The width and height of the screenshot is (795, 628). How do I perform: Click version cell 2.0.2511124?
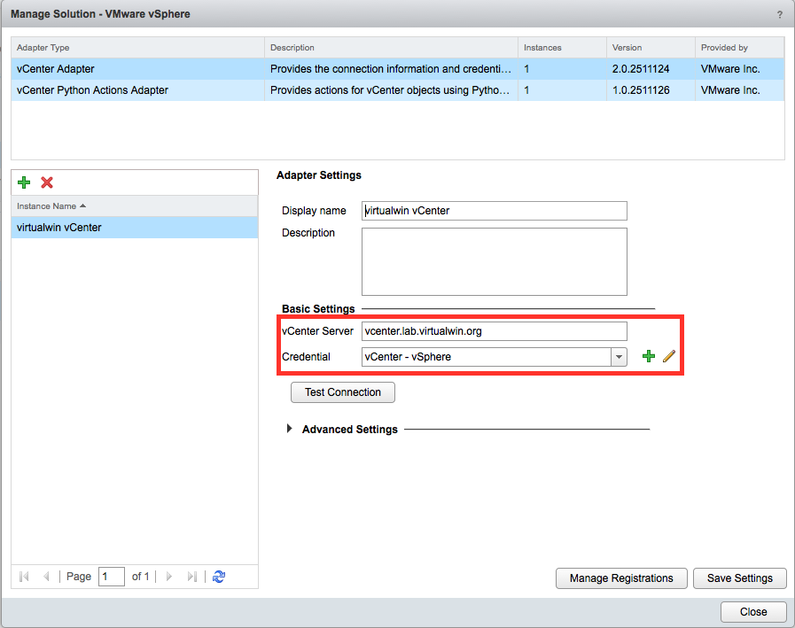(x=641, y=69)
